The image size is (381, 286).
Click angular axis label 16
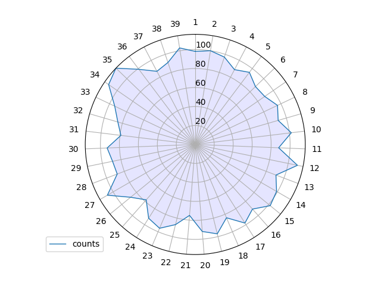coord(276,235)
